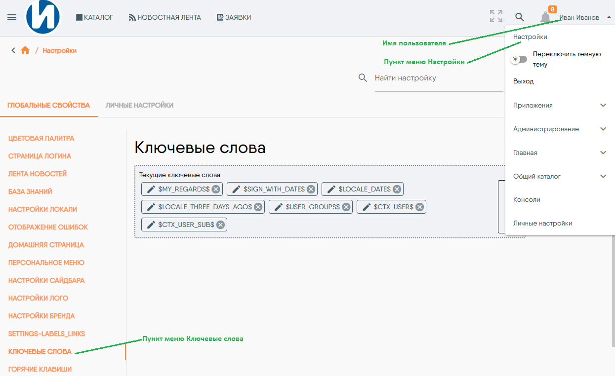Edit the $MY_REGARDS$ keyword pencil icon

tap(152, 189)
